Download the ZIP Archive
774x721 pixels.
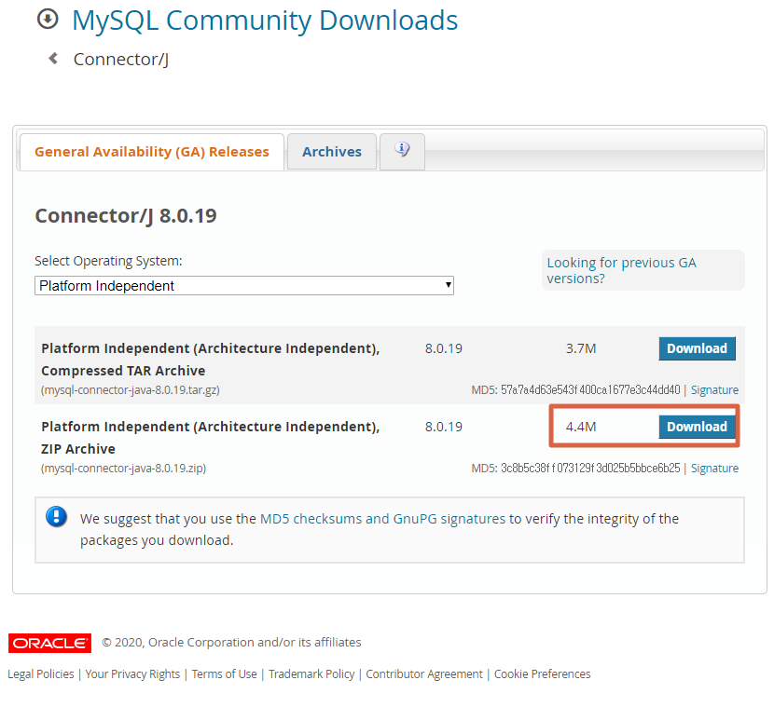pos(697,427)
